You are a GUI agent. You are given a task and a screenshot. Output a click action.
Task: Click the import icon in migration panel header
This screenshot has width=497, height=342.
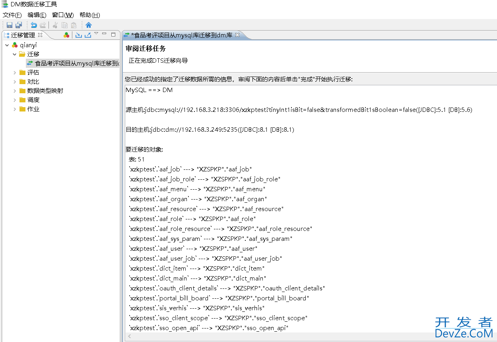click(78, 35)
